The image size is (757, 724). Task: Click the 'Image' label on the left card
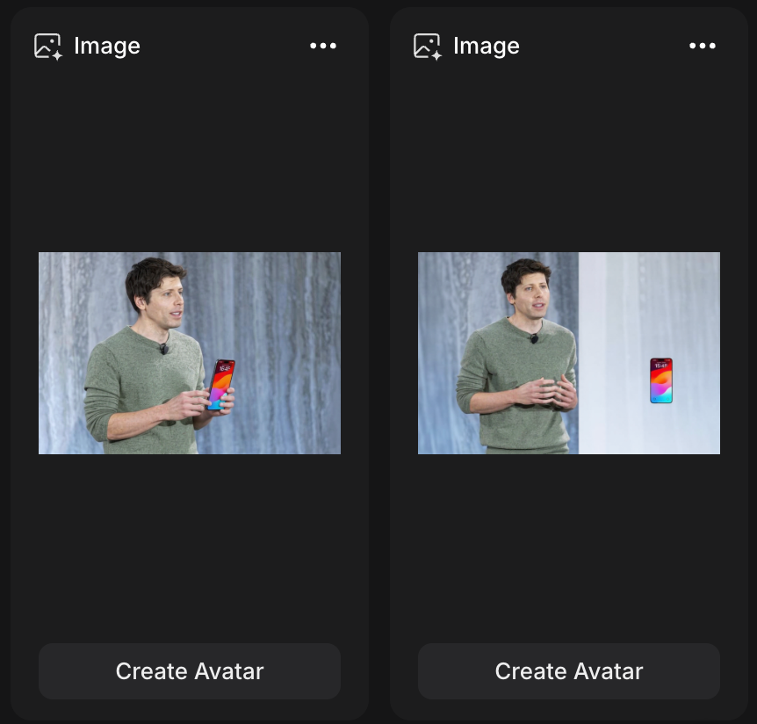(107, 47)
